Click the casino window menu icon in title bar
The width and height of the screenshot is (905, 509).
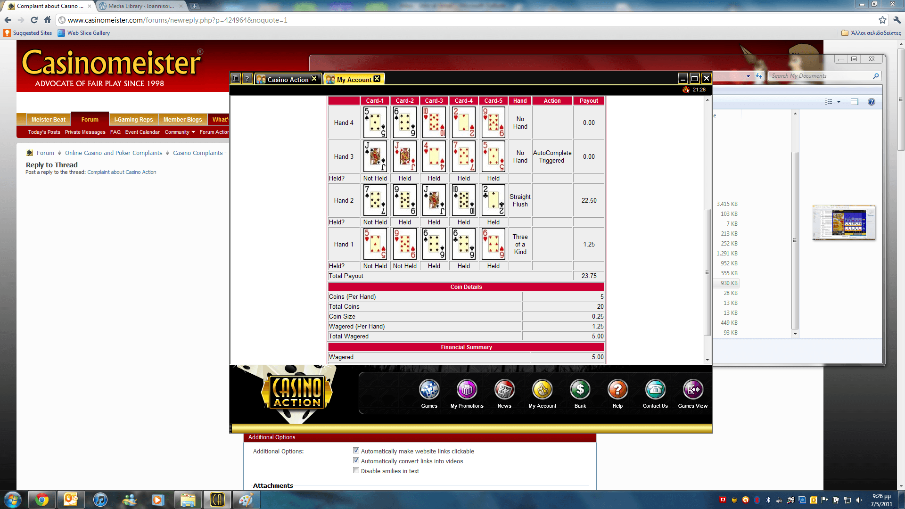(x=236, y=79)
